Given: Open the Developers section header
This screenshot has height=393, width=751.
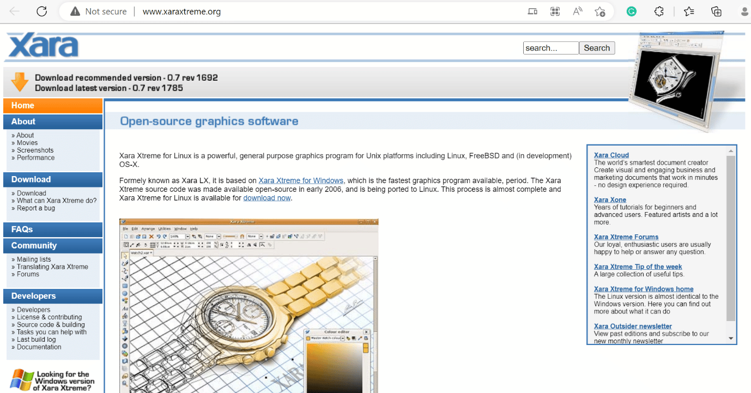Looking at the screenshot, I should coord(53,296).
